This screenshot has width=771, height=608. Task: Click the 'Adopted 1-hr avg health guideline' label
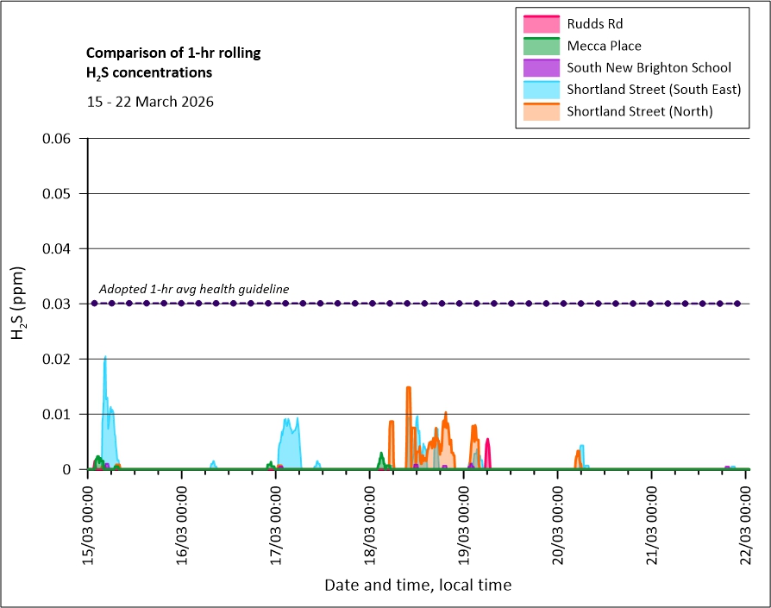pos(194,289)
